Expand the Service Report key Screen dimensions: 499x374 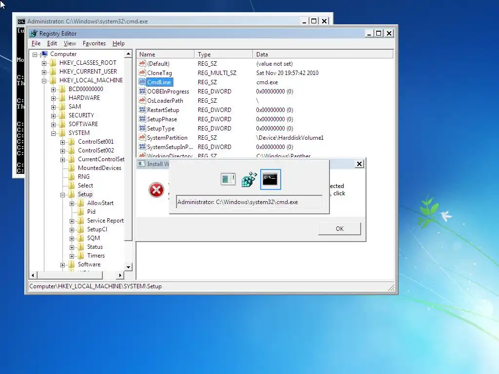tap(72, 221)
